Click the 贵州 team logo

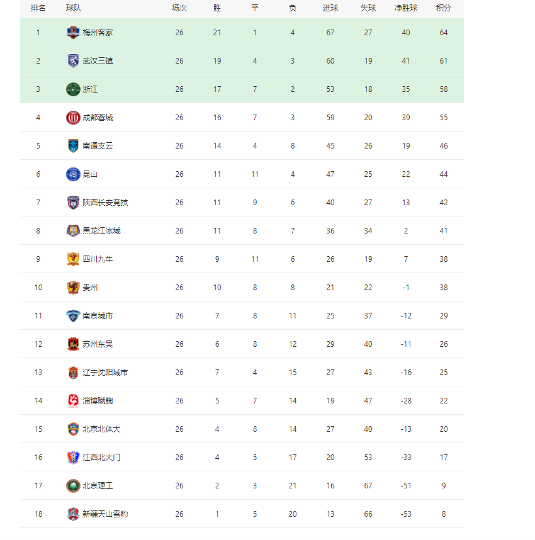73,288
